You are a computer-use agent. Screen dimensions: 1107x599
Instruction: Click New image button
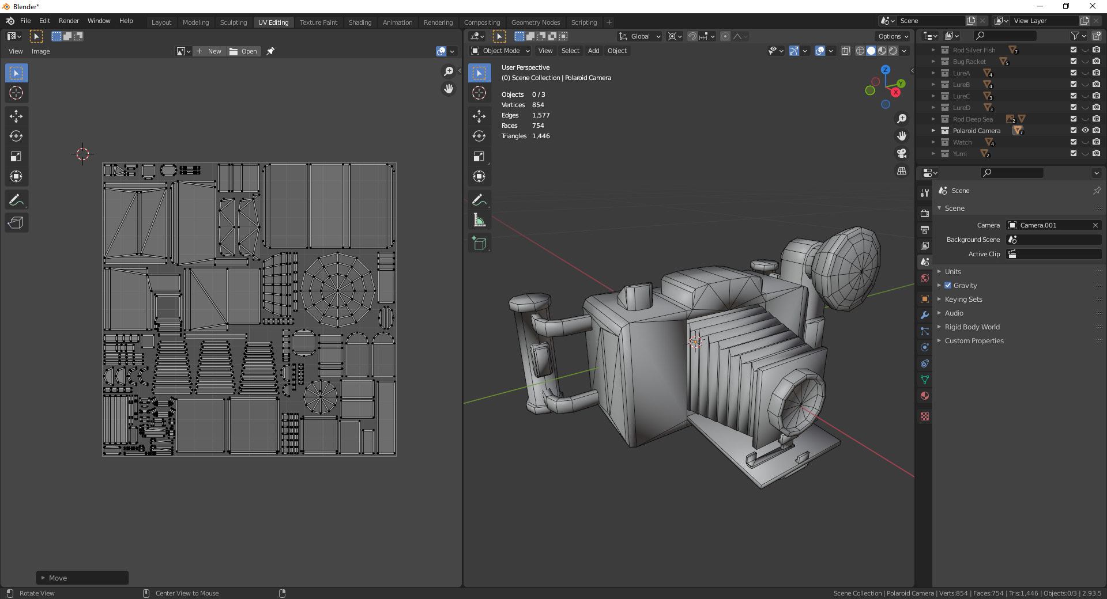(209, 51)
